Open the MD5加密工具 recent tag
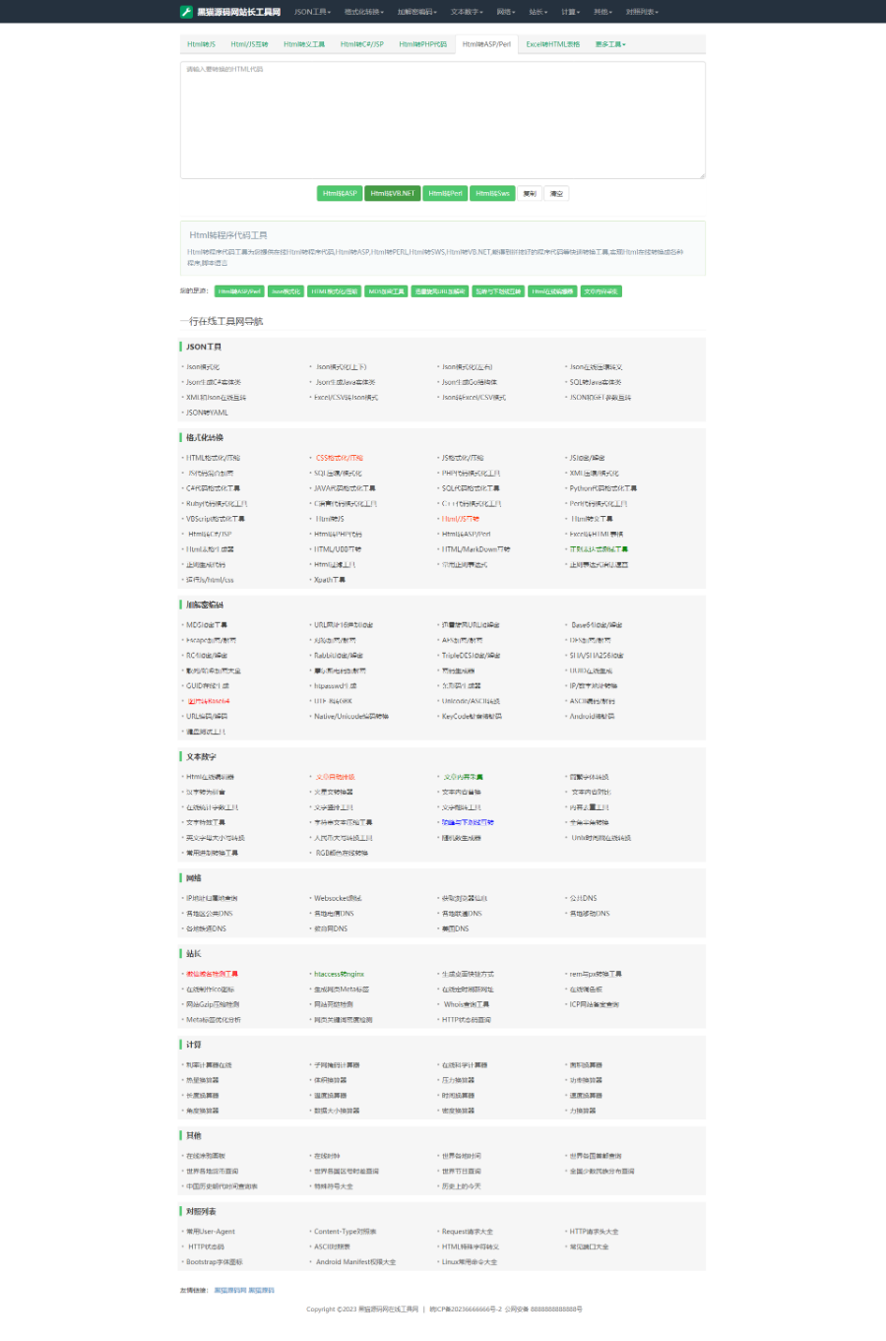 (387, 291)
